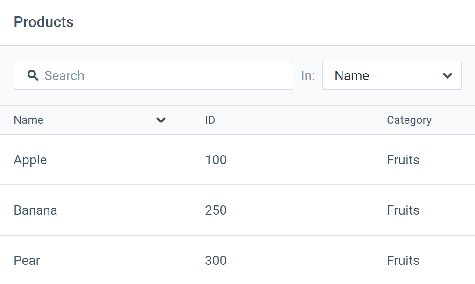Sort by the Name column header
This screenshot has height=284, width=475.
coord(28,120)
